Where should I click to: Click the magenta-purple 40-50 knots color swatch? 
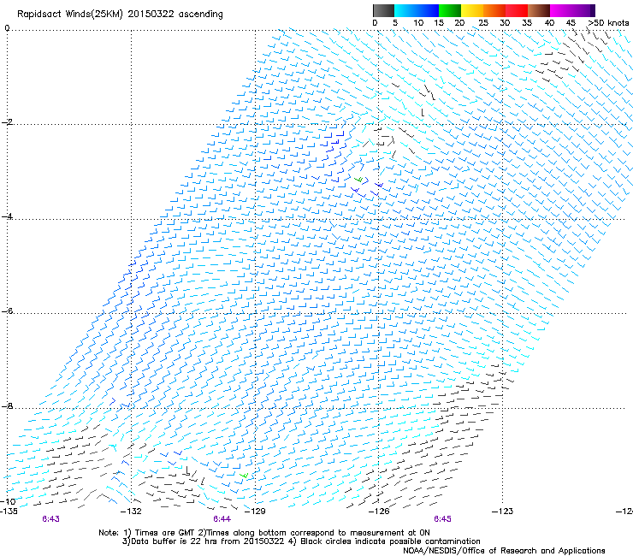point(572,10)
